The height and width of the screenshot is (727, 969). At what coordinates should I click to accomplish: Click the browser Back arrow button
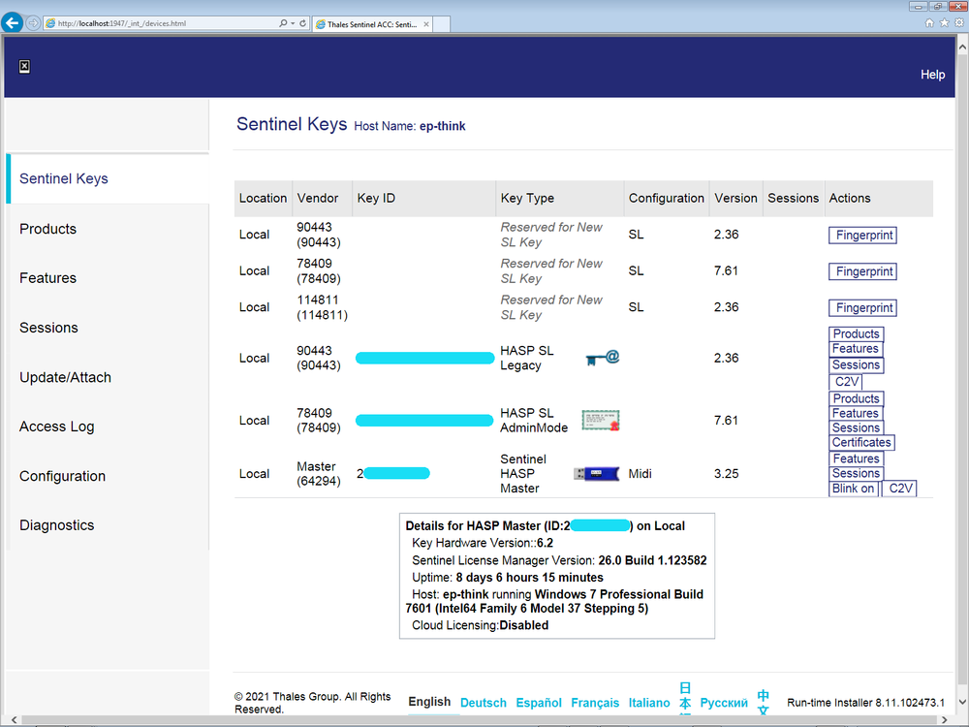click(13, 22)
